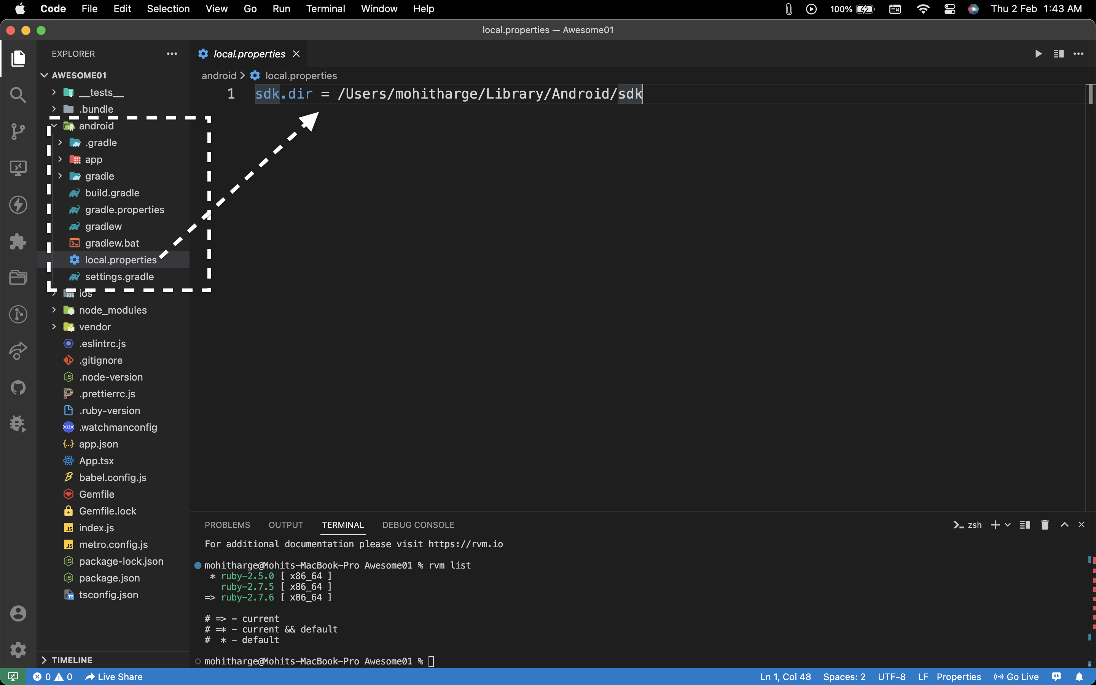The image size is (1096, 685).
Task: Open the Extensions view icon
Action: coord(18,242)
